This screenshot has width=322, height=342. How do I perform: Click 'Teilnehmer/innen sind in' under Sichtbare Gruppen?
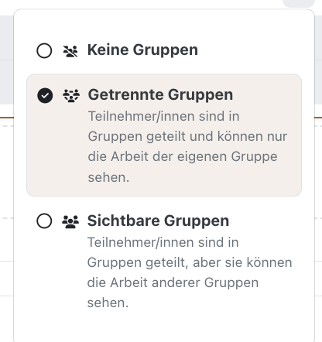[x=163, y=242]
